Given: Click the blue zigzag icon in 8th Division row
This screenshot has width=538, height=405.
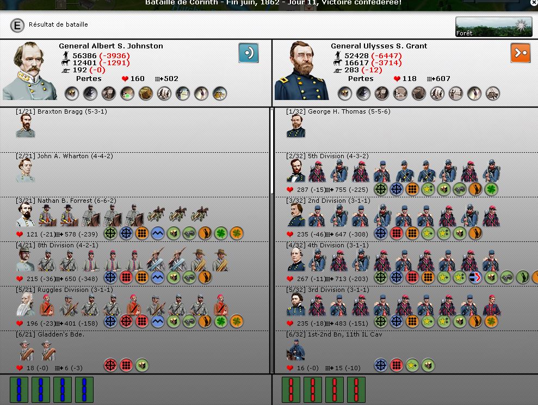Looking at the screenshot, I should 158,278.
